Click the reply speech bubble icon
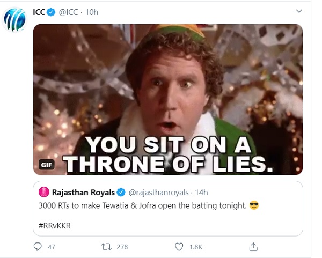Screen dimensions: 322x258 [38, 247]
